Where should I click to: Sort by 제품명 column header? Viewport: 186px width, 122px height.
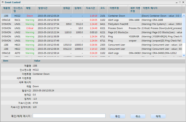[x=6, y=9]
